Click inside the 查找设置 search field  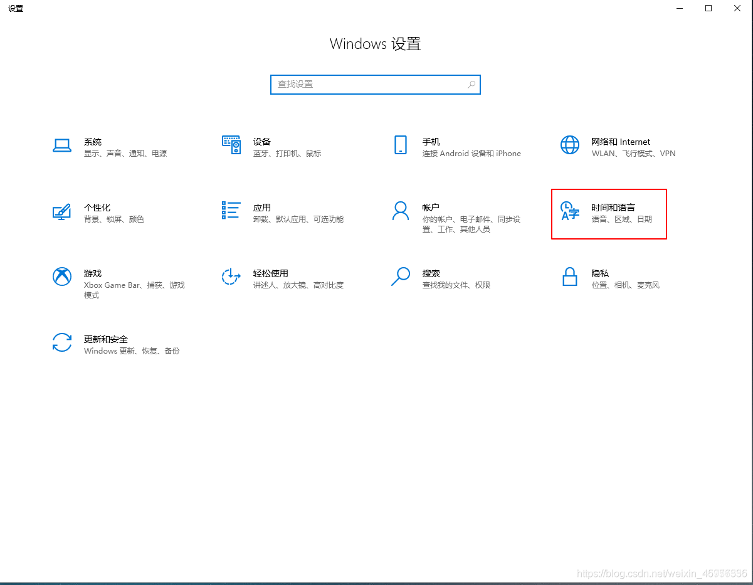point(376,84)
